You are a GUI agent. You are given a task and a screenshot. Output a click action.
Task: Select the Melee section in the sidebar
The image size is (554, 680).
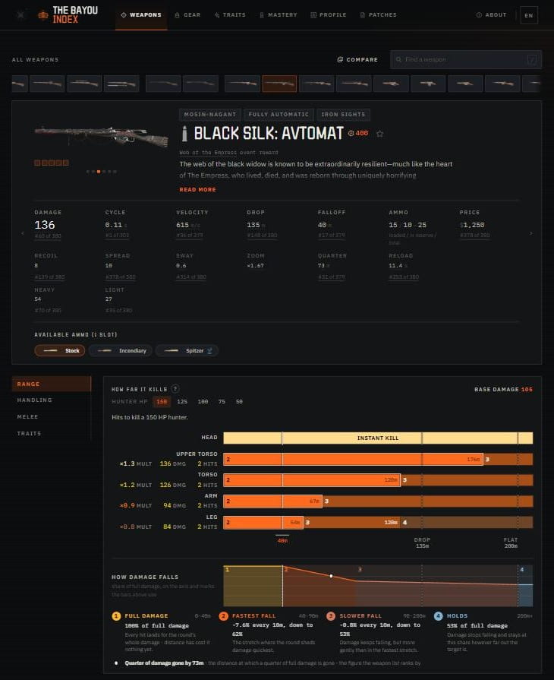tap(52, 417)
